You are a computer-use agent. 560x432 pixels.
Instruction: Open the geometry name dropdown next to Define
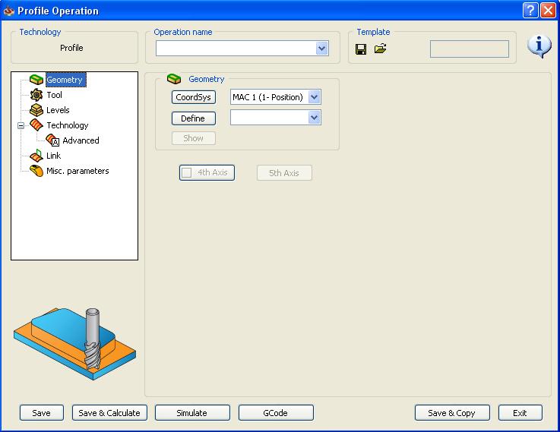[x=314, y=118]
